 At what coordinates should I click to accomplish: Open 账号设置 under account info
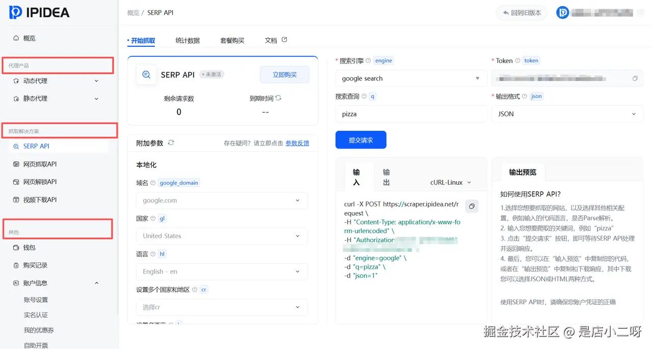click(x=36, y=300)
